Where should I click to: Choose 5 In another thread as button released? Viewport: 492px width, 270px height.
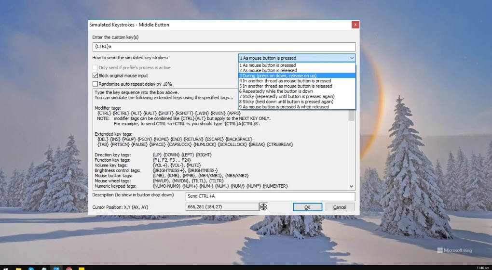[297, 86]
